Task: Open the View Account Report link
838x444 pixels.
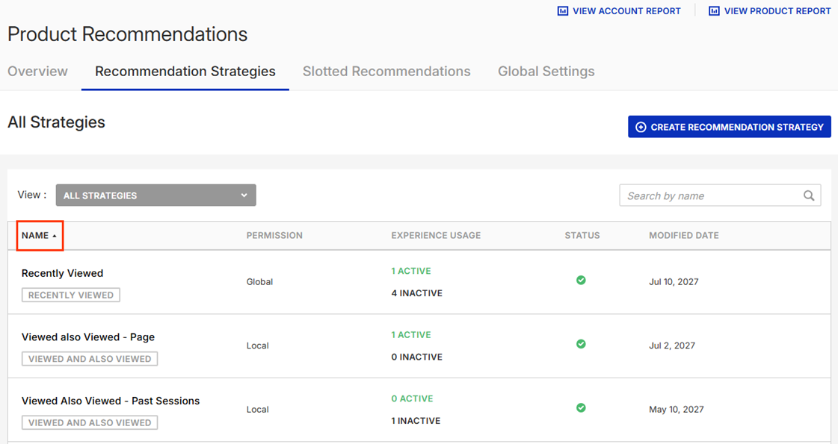Action: pyautogui.click(x=626, y=11)
